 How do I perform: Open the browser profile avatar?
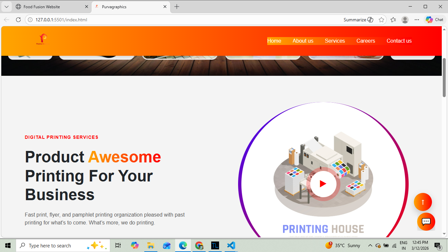coord(405,20)
